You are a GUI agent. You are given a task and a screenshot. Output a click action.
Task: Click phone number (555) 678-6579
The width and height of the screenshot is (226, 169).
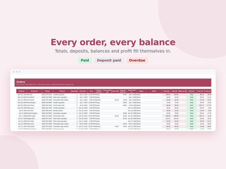point(47,95)
